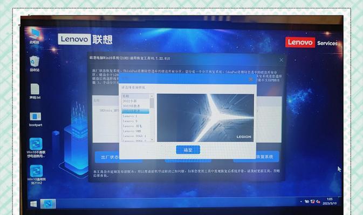Open the 此电脑 desktop icon
Viewport: 363px width, 215px height.
click(x=35, y=36)
